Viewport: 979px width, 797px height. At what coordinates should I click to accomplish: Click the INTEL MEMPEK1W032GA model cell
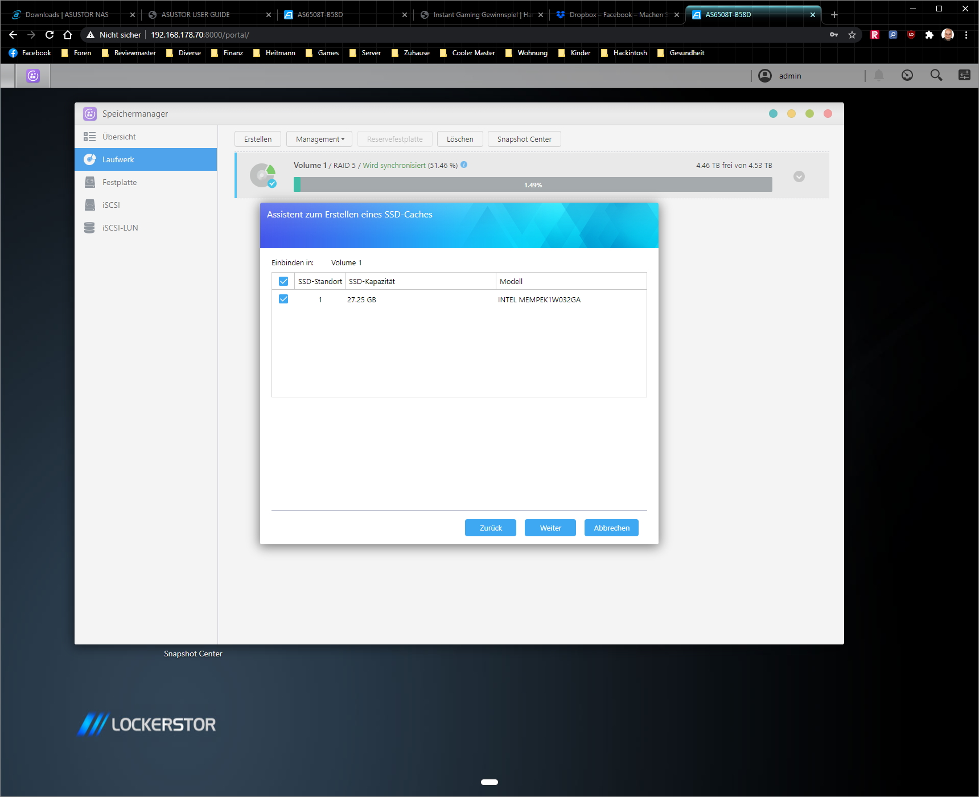pos(539,299)
